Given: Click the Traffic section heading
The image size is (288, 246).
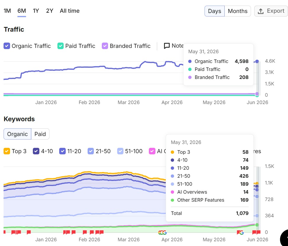Looking at the screenshot, I should tap(14, 29).
